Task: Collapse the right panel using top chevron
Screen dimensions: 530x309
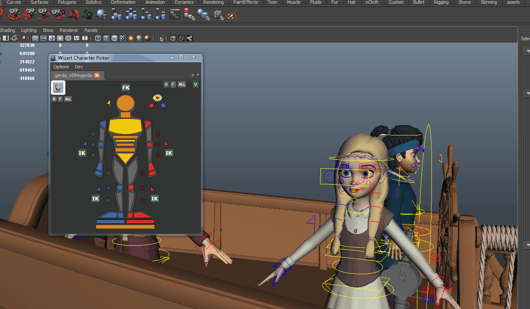Action: [x=528, y=51]
